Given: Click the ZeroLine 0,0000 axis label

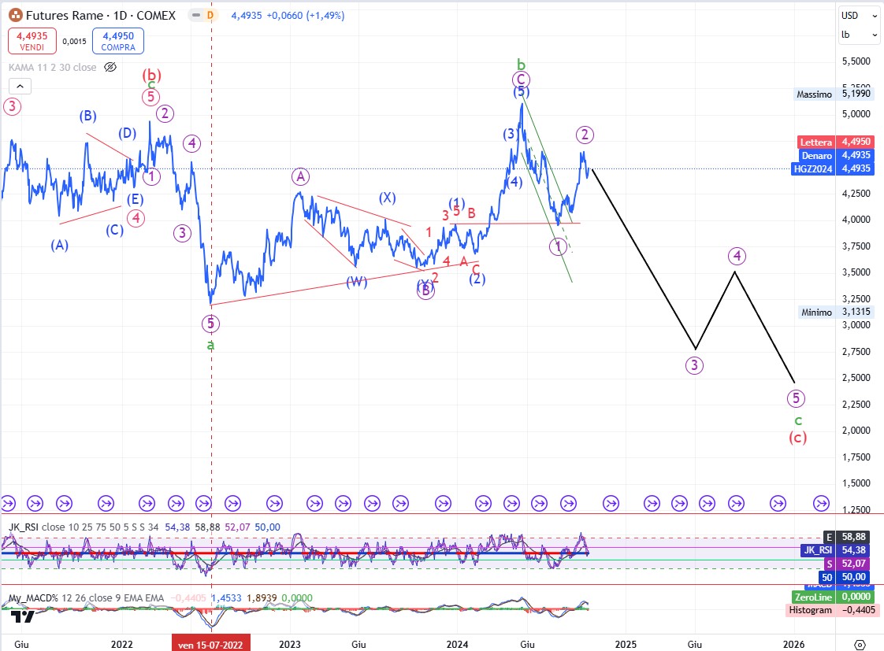Looking at the screenshot, I should [831, 597].
